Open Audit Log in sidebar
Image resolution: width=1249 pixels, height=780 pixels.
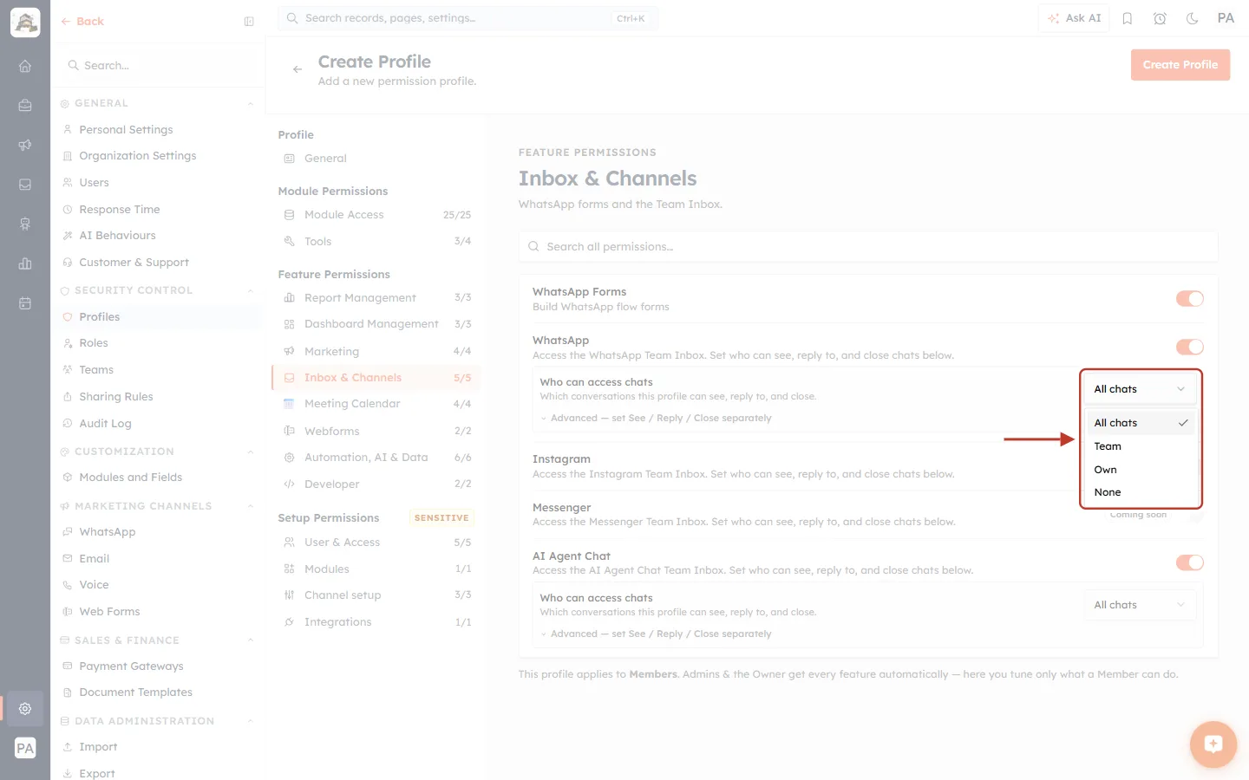click(x=156, y=424)
